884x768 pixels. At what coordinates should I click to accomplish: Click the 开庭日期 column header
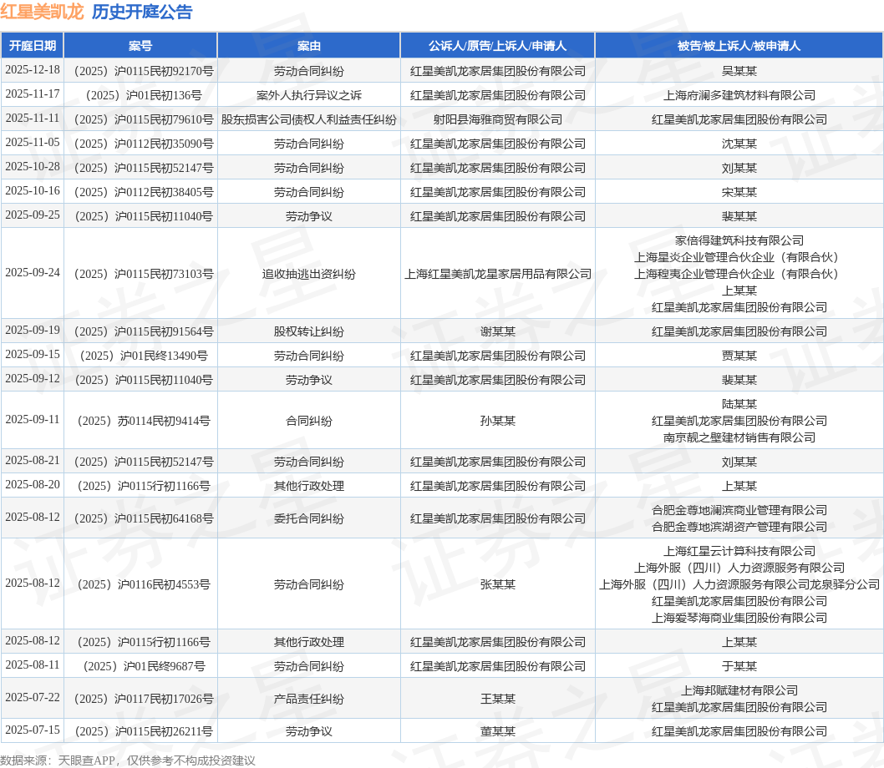(x=32, y=46)
